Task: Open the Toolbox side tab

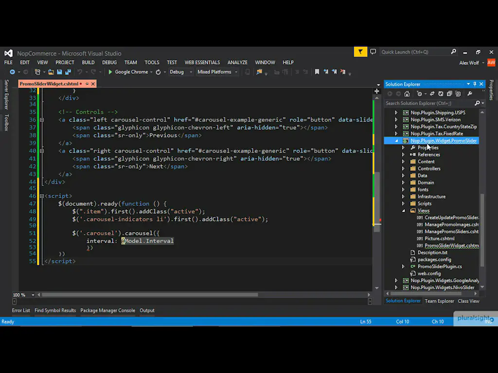Action: coord(6,122)
